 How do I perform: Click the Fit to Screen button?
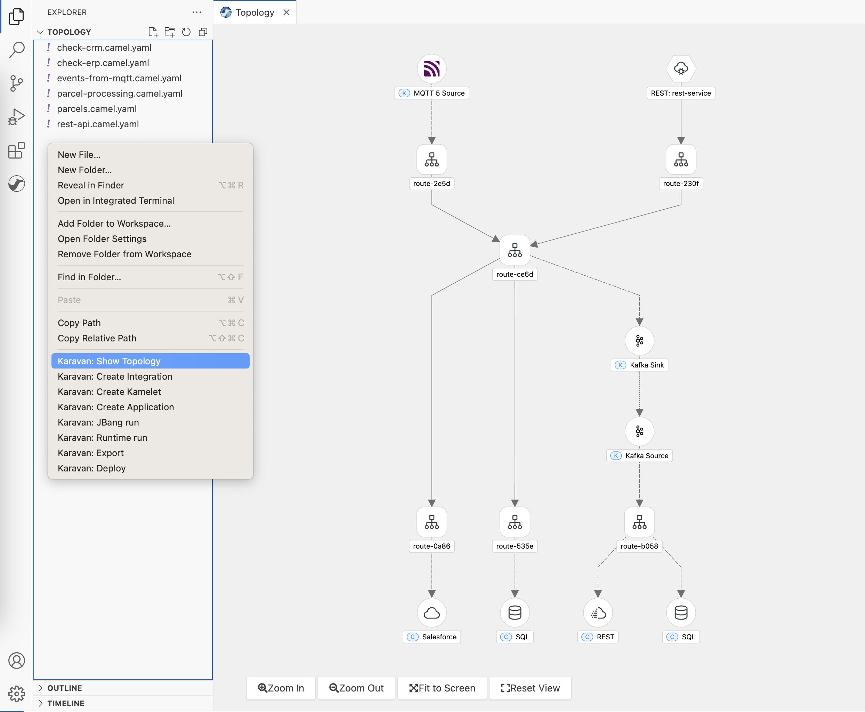(x=442, y=688)
